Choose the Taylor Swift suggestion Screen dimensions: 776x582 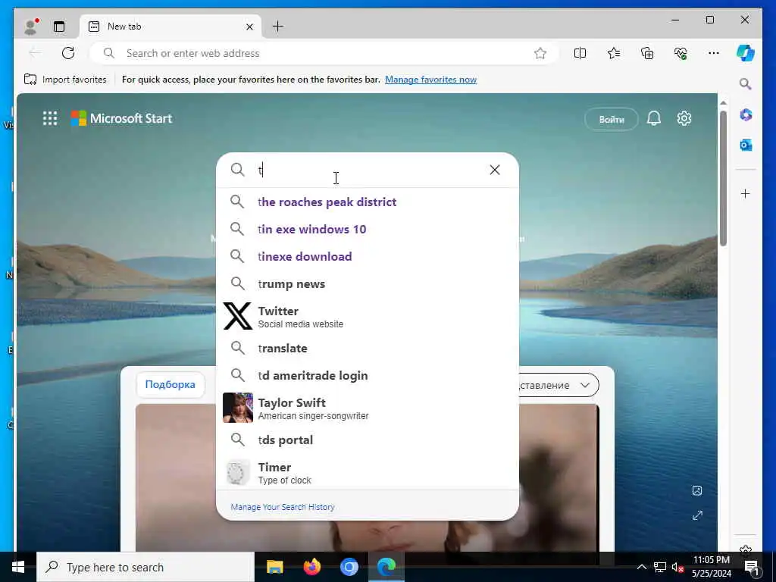[368, 408]
